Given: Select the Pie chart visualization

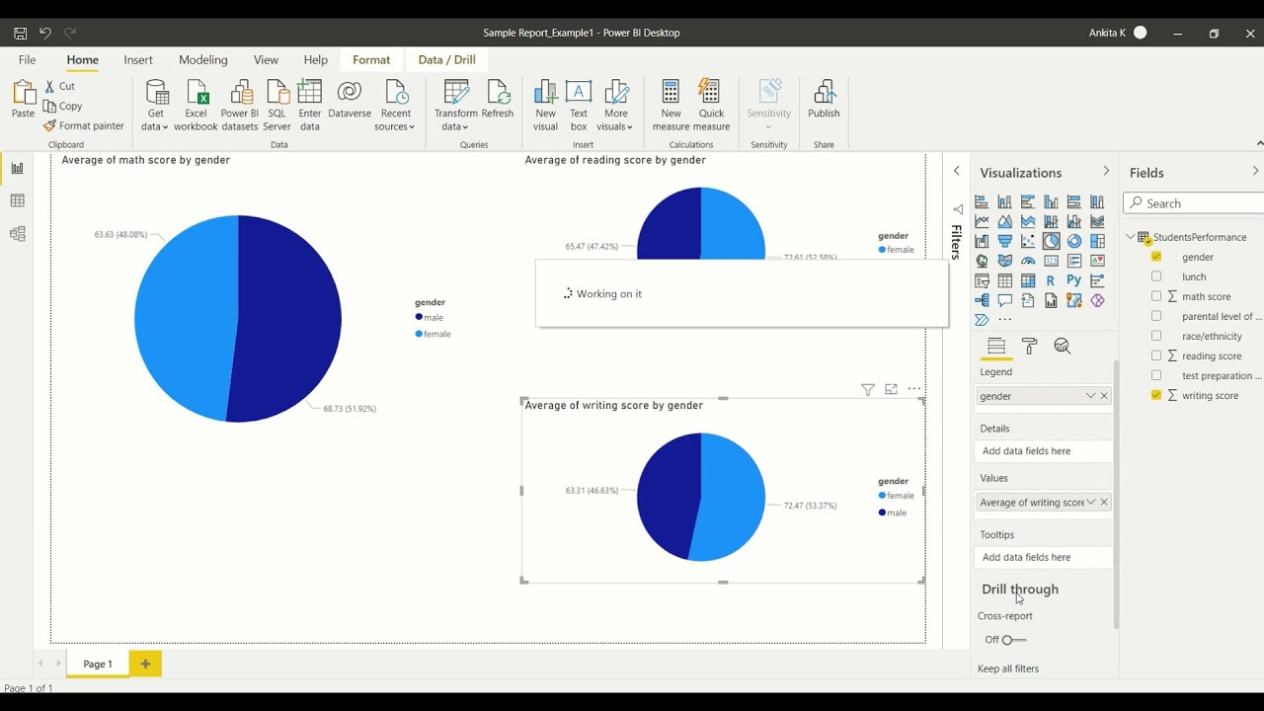Looking at the screenshot, I should (x=1051, y=241).
